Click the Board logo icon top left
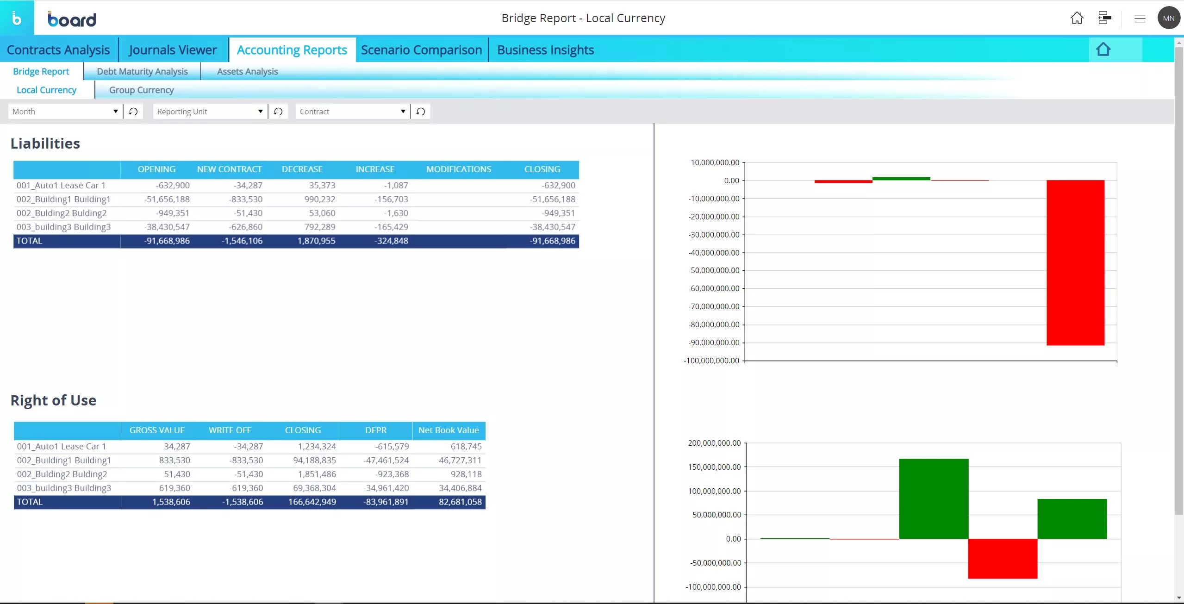Viewport: 1184px width, 604px height. pyautogui.click(x=17, y=17)
